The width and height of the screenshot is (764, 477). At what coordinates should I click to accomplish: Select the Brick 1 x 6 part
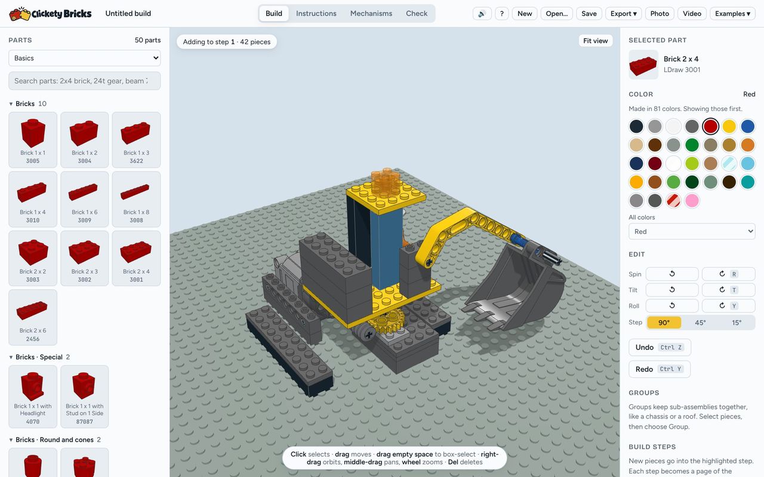point(85,199)
